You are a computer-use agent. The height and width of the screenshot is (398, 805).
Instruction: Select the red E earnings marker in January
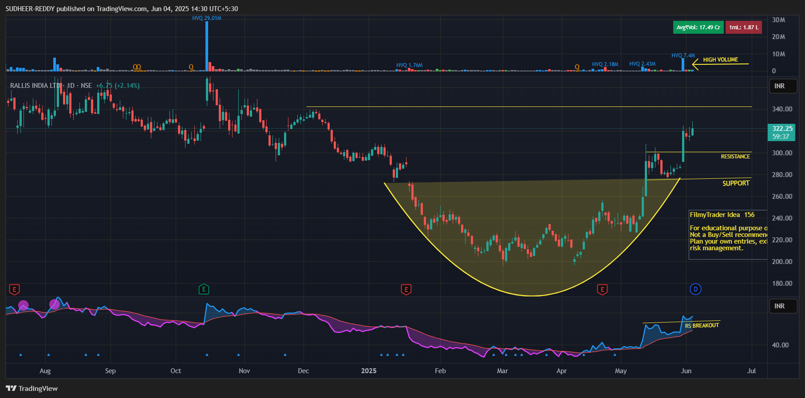tap(406, 290)
